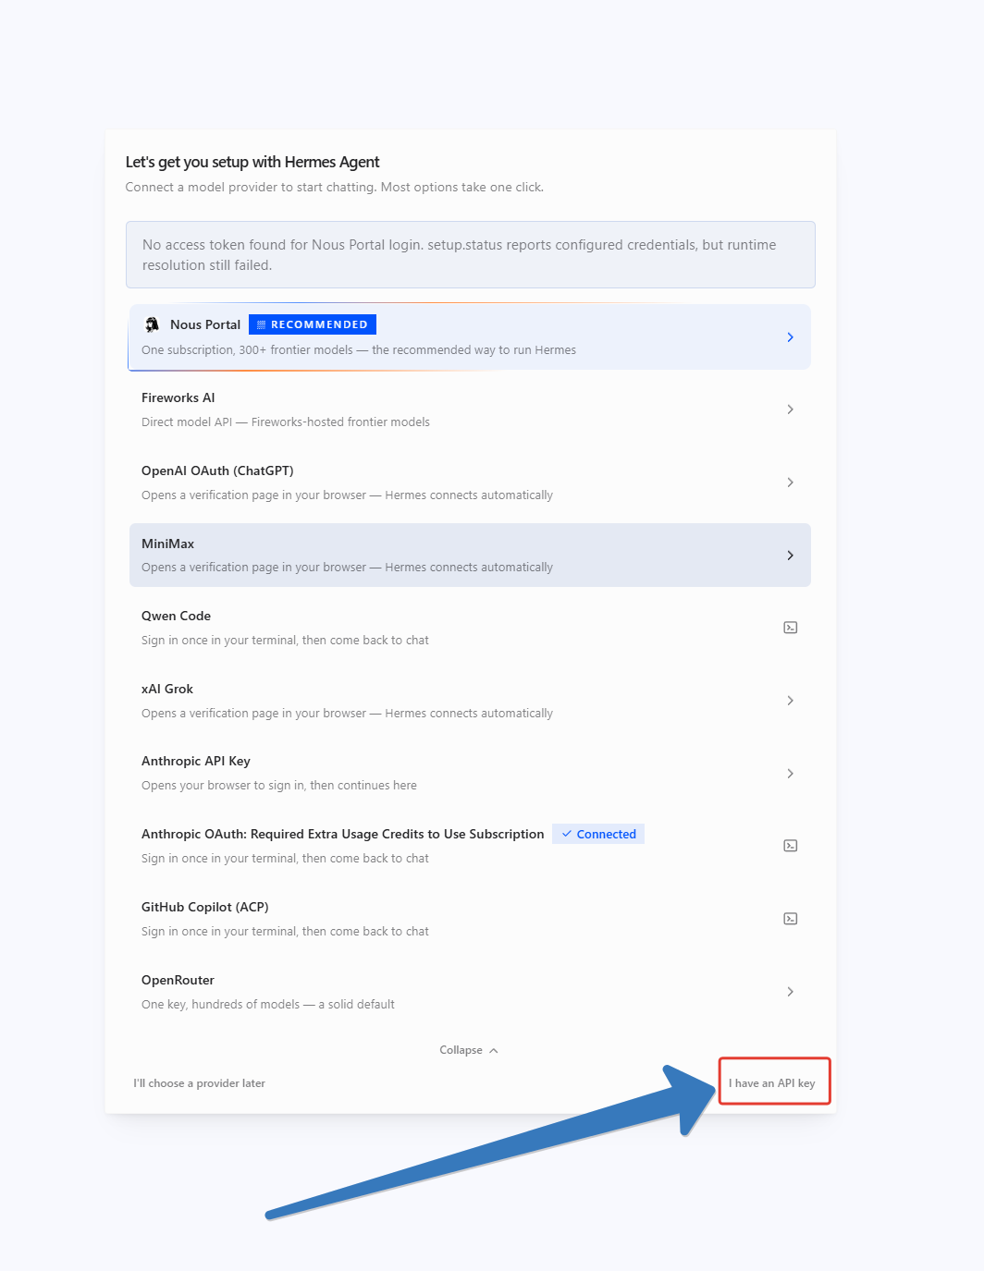Click the access token error message box
This screenshot has width=984, height=1271.
pos(471,255)
